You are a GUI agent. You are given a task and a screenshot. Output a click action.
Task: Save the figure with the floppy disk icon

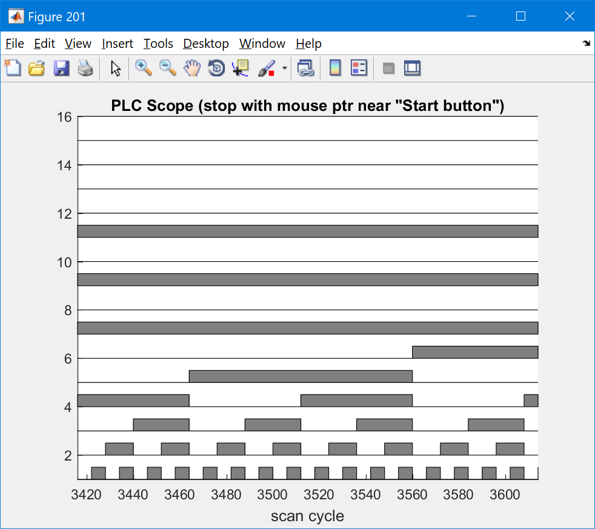[61, 68]
